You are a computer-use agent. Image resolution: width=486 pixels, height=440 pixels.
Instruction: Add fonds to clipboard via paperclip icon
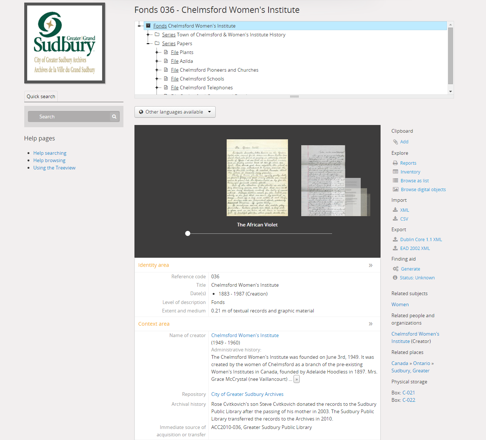(x=395, y=142)
